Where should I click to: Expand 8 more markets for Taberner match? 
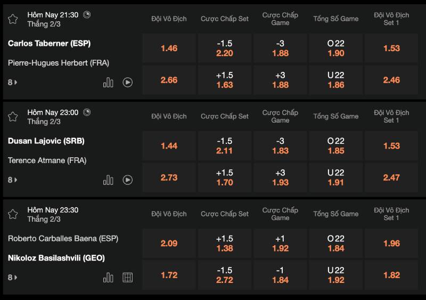coord(12,83)
